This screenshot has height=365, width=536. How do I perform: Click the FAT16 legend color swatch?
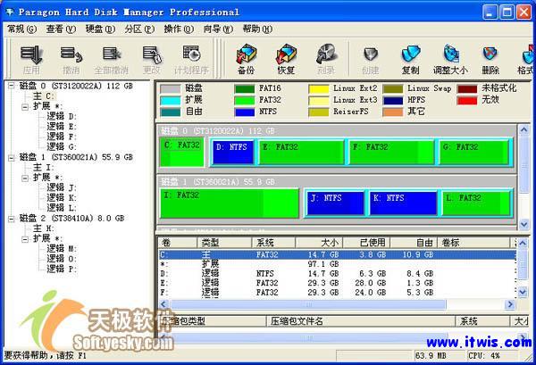[245, 88]
